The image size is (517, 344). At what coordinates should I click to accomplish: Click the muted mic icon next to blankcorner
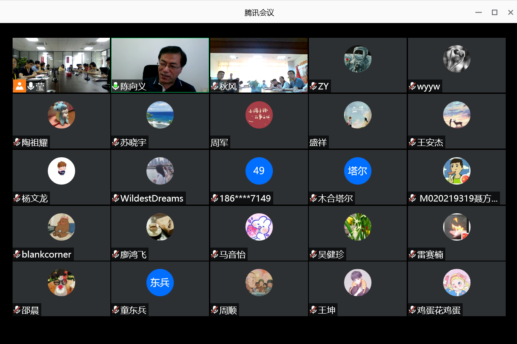(x=17, y=255)
